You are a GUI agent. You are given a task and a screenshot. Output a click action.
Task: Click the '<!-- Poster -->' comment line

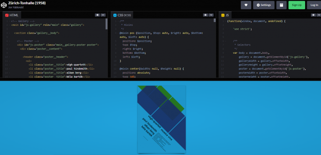click(x=28, y=41)
